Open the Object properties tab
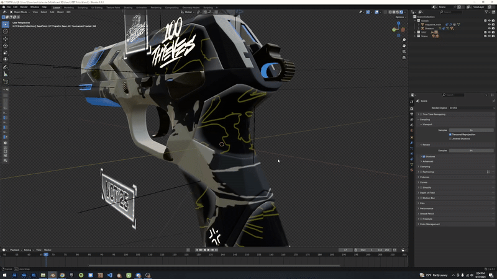This screenshot has height=279, width=497. point(412,137)
